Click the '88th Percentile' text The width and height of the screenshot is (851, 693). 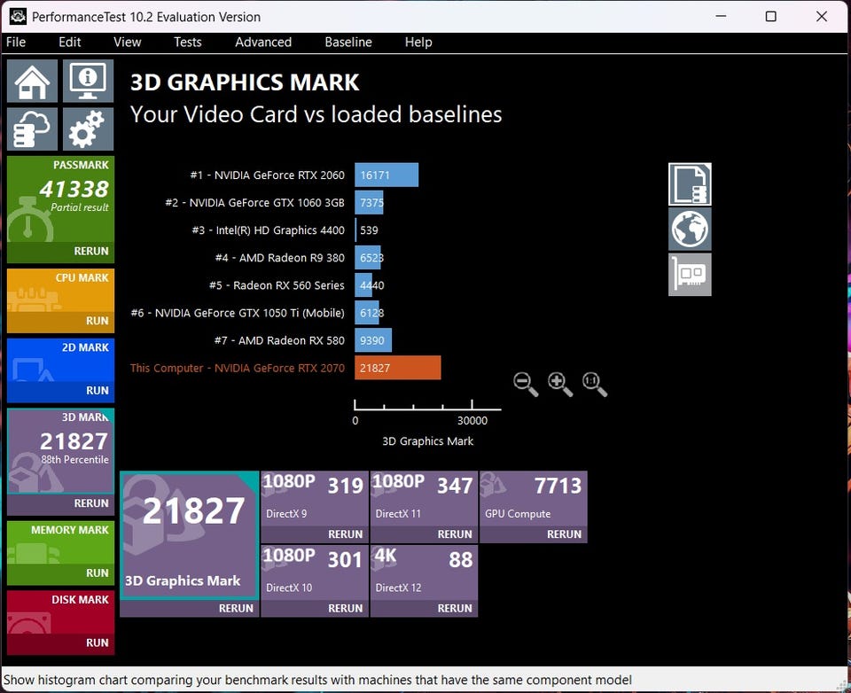pyautogui.click(x=74, y=460)
